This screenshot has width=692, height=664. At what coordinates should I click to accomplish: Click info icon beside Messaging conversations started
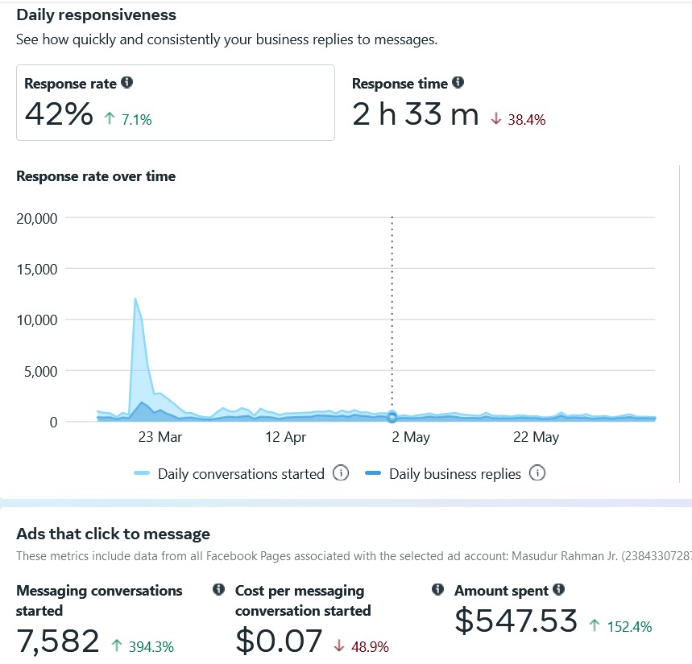point(218,590)
